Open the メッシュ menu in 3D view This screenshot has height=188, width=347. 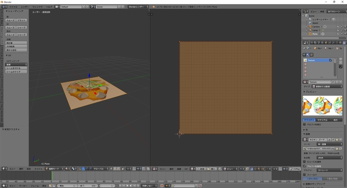point(38,169)
